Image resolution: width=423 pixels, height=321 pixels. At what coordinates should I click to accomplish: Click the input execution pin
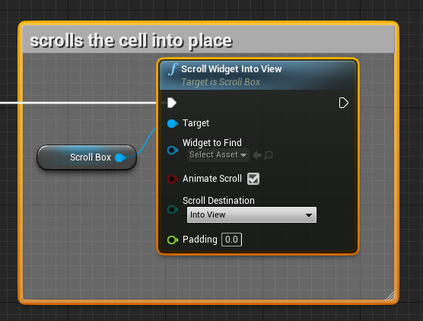pos(172,103)
